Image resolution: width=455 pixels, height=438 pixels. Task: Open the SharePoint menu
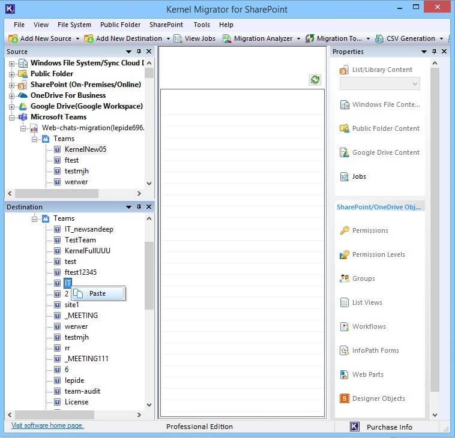pos(166,25)
